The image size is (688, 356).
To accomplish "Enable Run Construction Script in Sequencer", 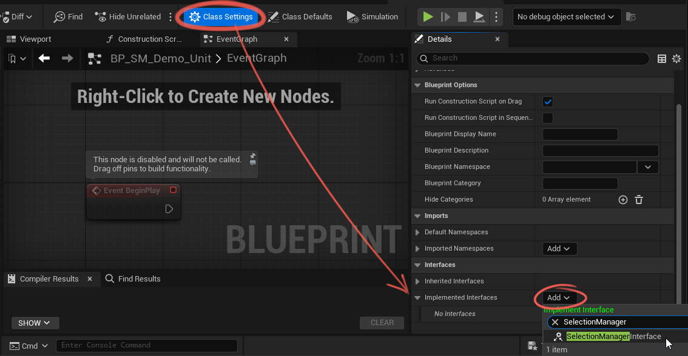I will 548,118.
